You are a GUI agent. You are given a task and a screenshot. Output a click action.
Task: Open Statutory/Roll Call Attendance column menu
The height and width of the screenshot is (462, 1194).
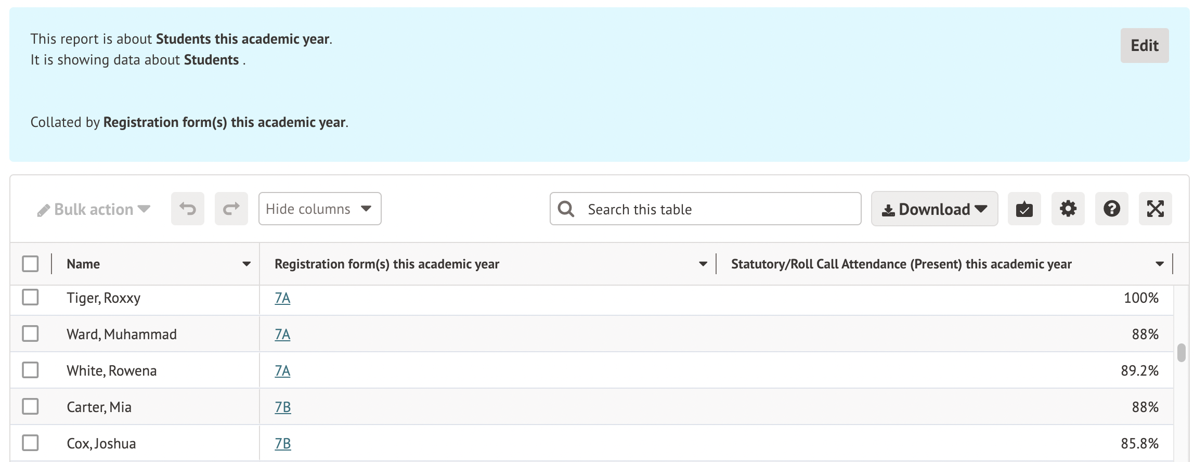[1159, 264]
